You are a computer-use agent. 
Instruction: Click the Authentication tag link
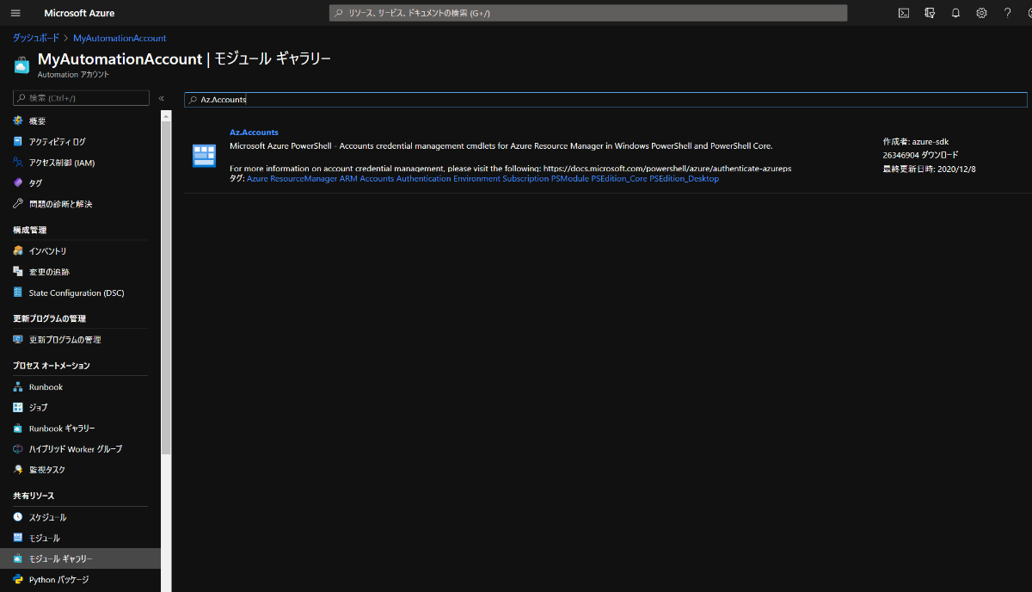424,178
